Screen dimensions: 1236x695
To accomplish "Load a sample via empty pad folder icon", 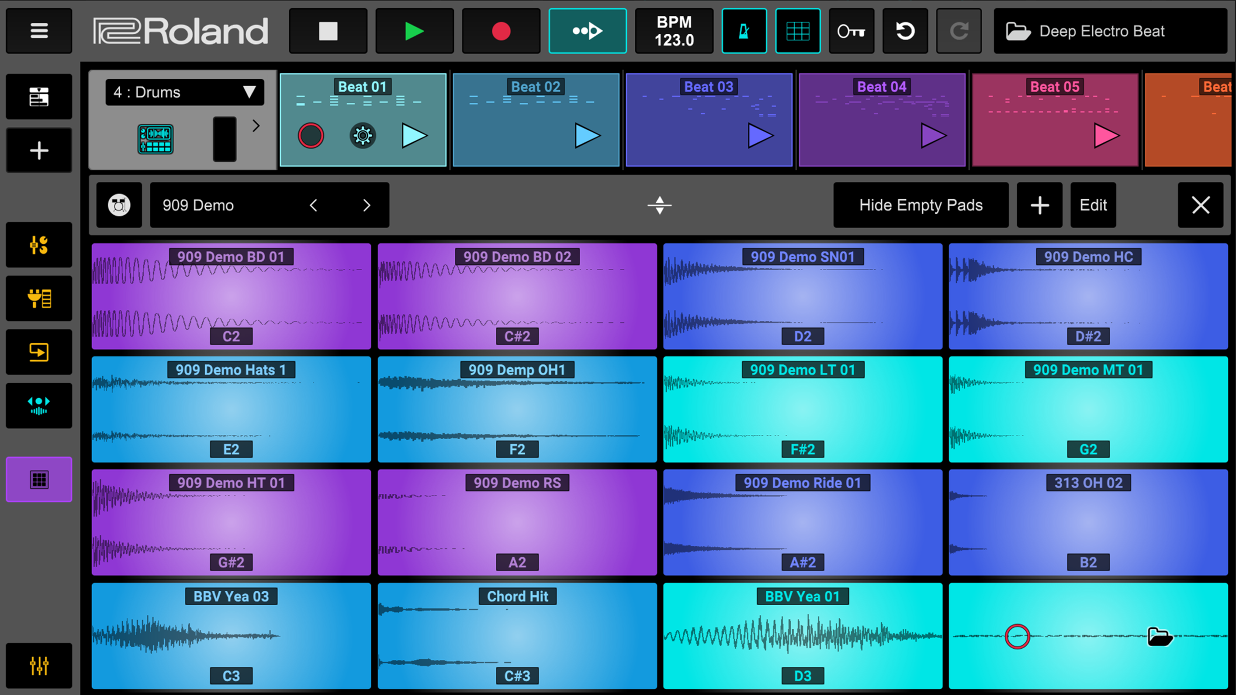I will click(x=1160, y=637).
